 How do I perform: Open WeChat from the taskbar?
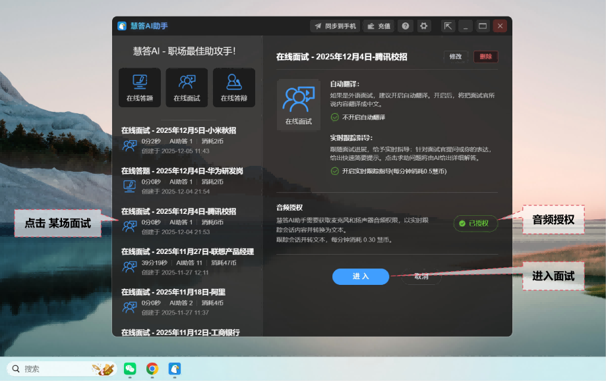pos(131,368)
